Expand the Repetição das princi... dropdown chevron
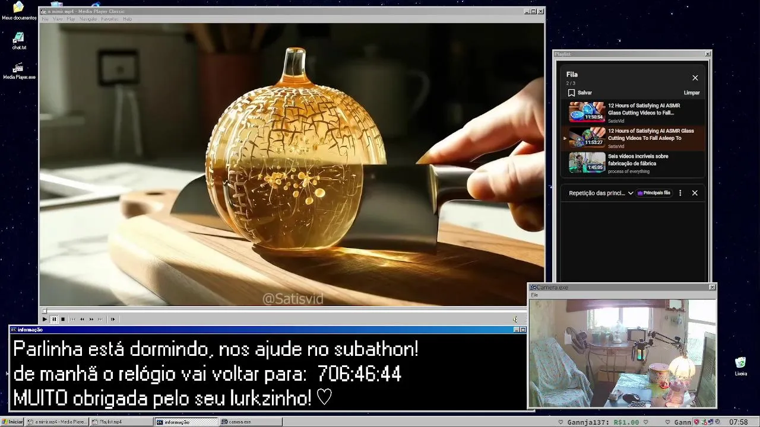The width and height of the screenshot is (760, 427). (x=631, y=193)
